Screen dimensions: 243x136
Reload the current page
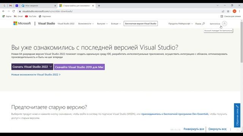coord(14,11)
